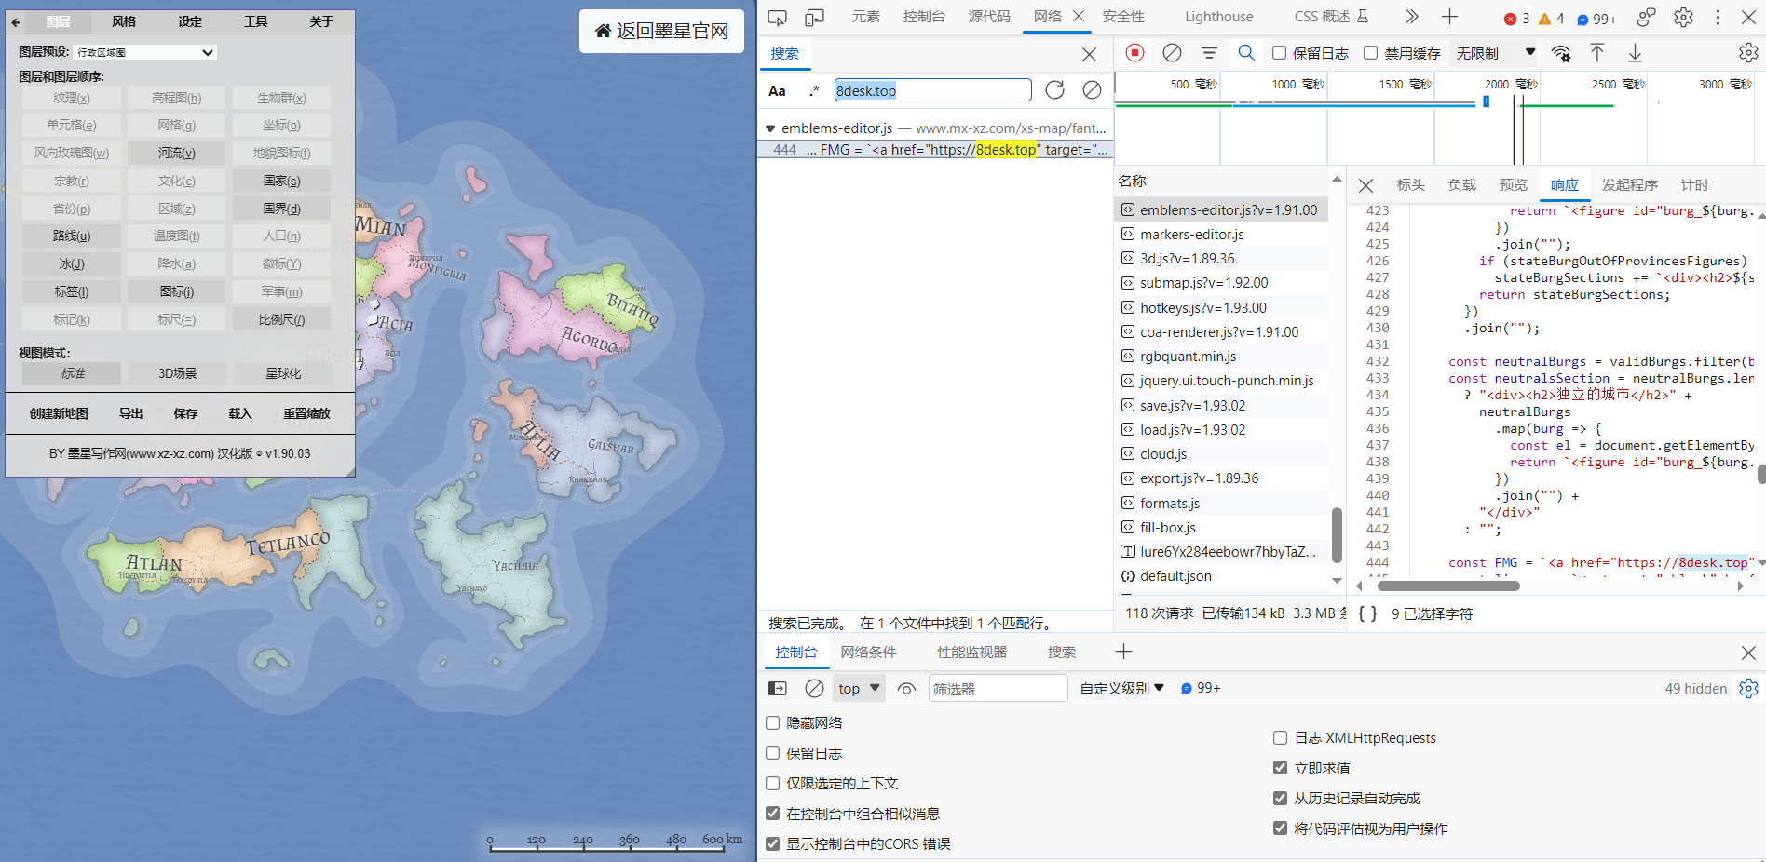The width and height of the screenshot is (1766, 862).
Task: Open the DevTools main settings gear
Action: (1683, 17)
